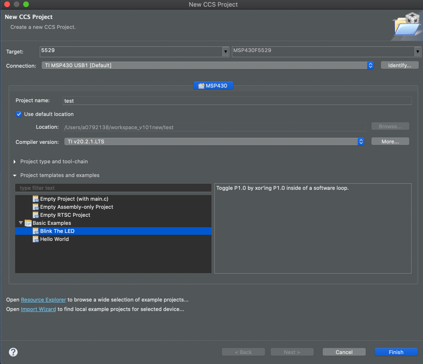This screenshot has height=364, width=423.
Task: Click the Hello World template icon
Action: tap(36, 239)
